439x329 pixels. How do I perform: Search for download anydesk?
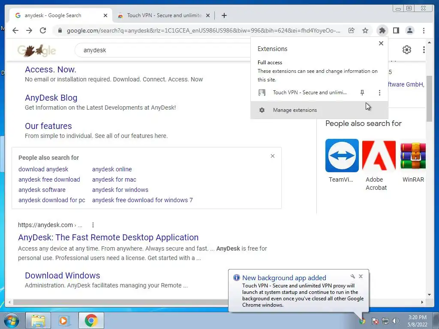(x=43, y=169)
